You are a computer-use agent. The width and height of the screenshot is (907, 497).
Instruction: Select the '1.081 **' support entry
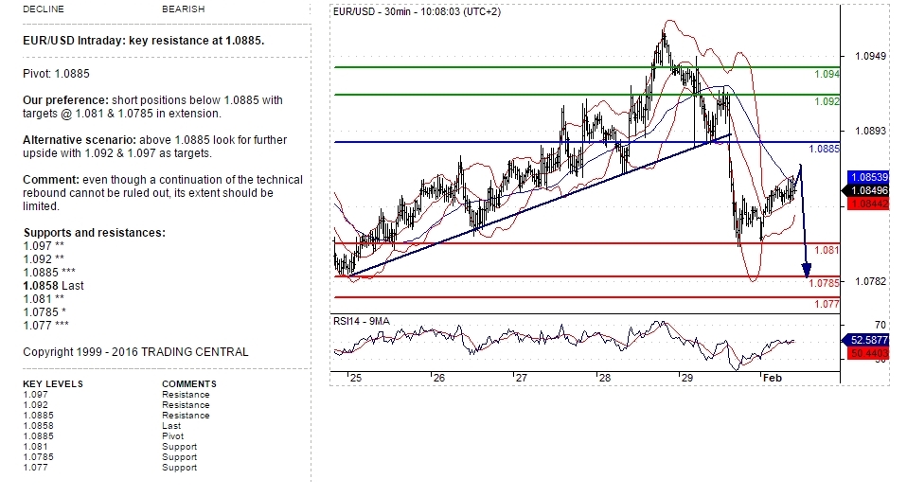pyautogui.click(x=44, y=299)
